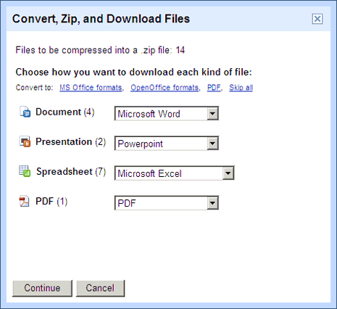Image resolution: width=337 pixels, height=309 pixels.
Task: Open the Microsoft Word format dropdown
Action: (167, 113)
